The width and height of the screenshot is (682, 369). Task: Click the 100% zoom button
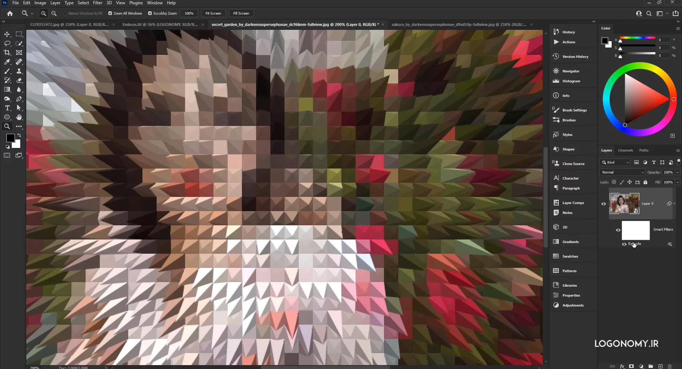189,13
